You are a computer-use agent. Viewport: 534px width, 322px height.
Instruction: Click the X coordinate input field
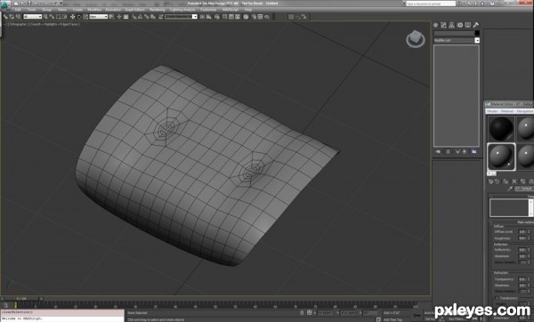325,312
